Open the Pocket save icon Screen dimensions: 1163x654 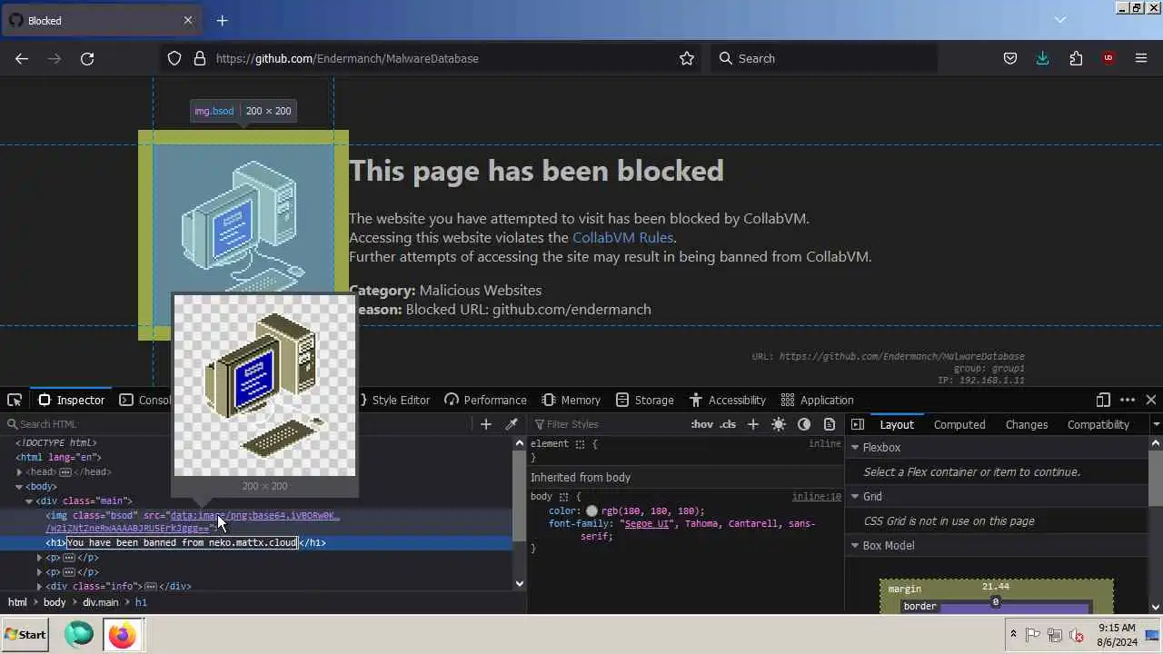pos(1010,58)
